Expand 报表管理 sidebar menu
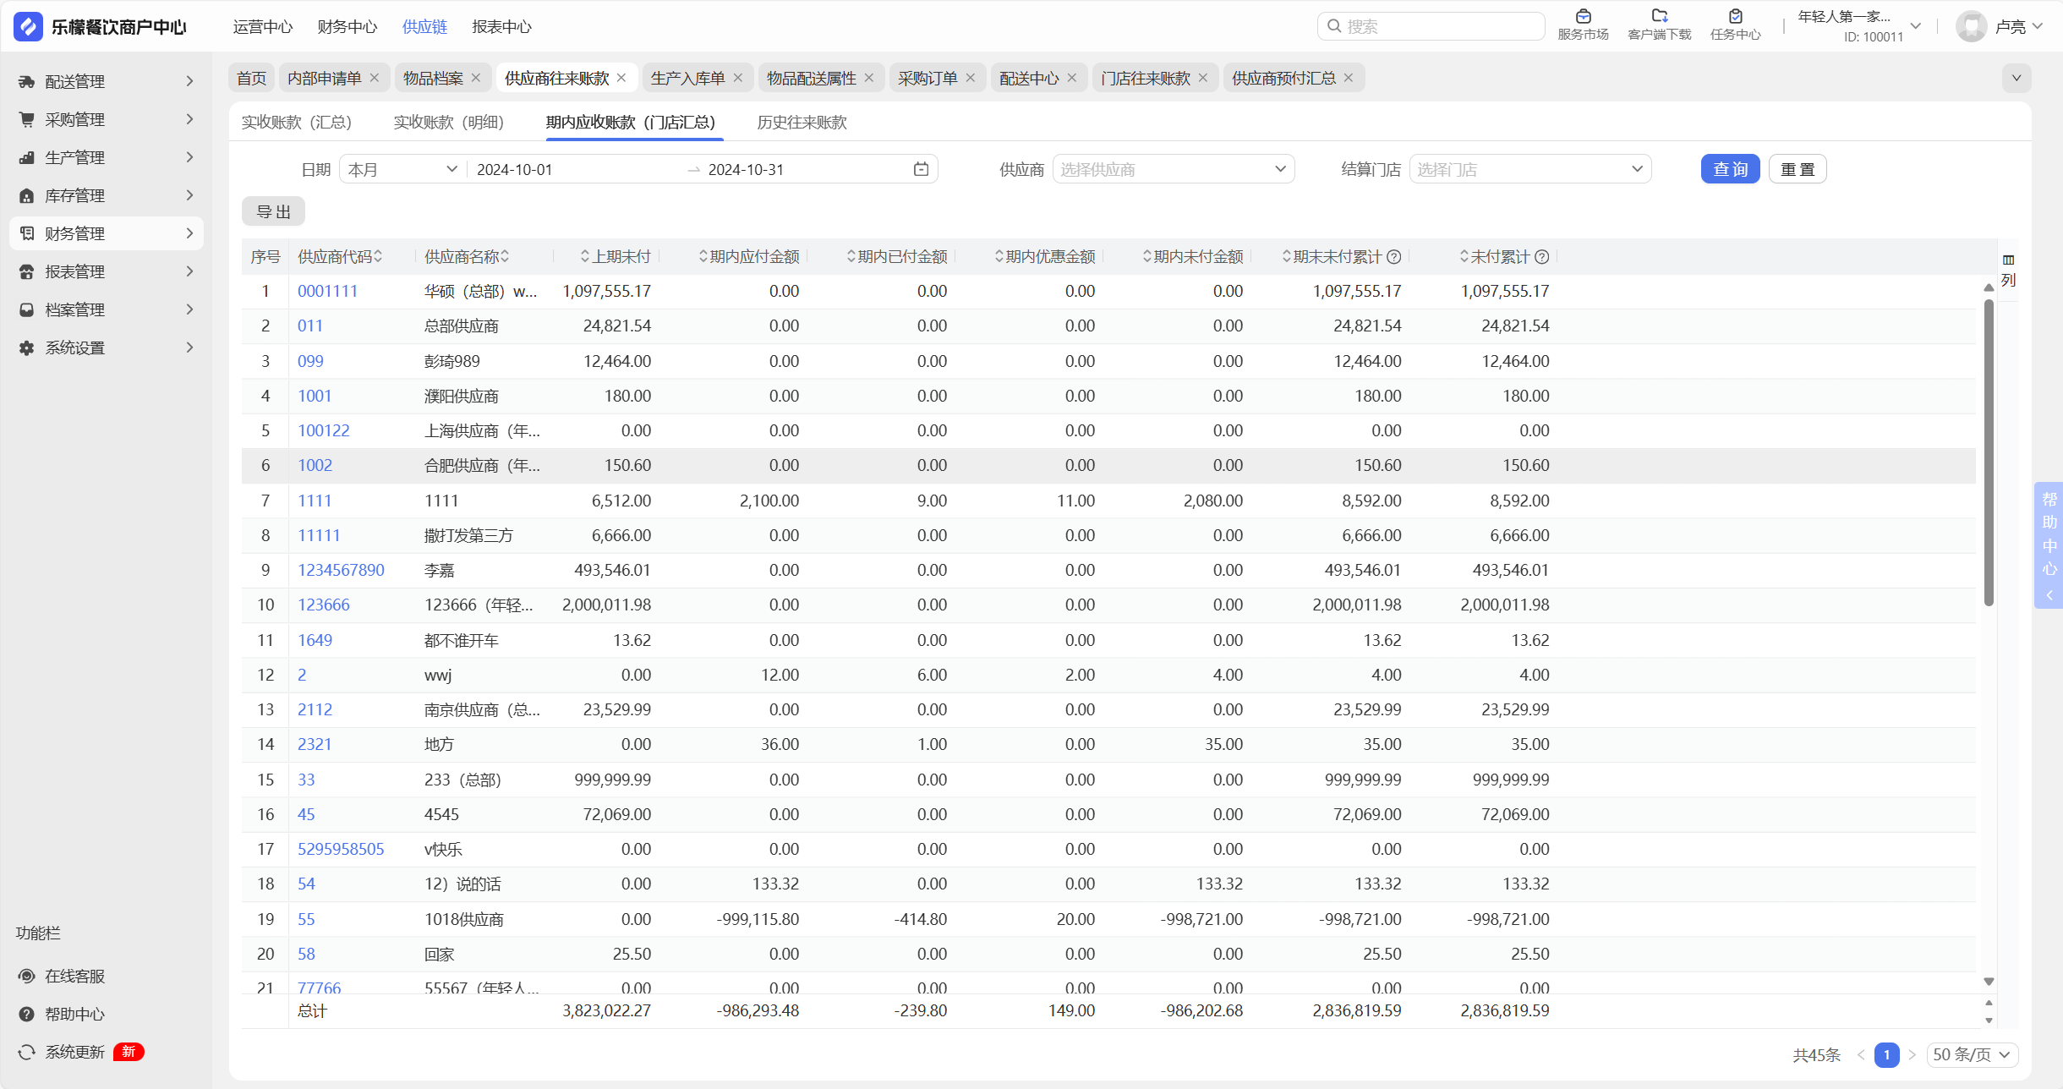This screenshot has width=2063, height=1089. 107,271
